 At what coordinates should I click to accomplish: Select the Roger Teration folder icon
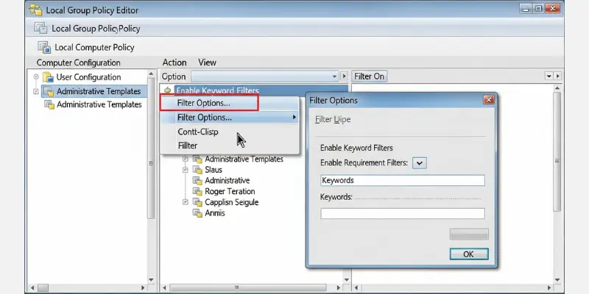(197, 191)
